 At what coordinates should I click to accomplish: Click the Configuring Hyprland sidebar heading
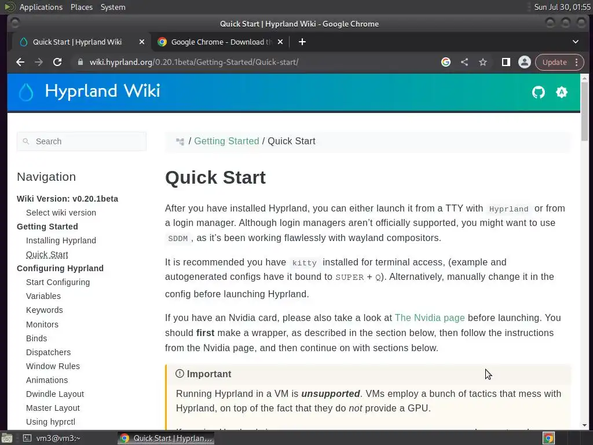coord(60,268)
